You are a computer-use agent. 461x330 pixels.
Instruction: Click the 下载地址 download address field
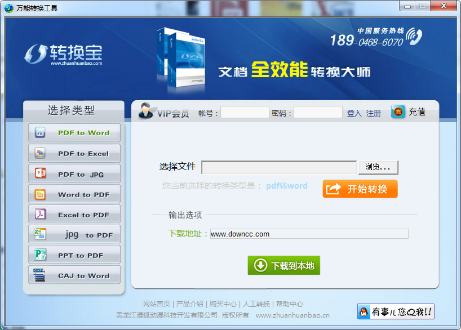pos(310,234)
